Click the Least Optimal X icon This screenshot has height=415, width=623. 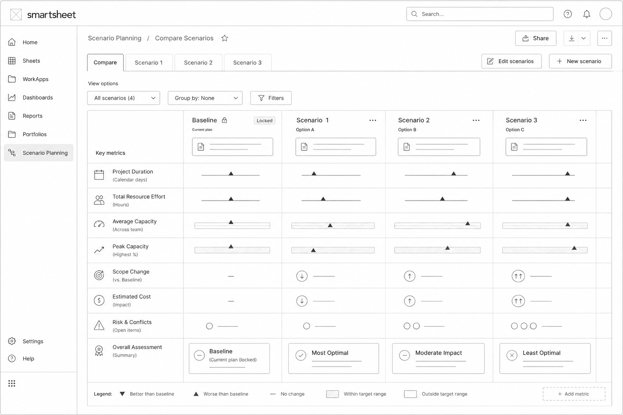[x=512, y=355]
